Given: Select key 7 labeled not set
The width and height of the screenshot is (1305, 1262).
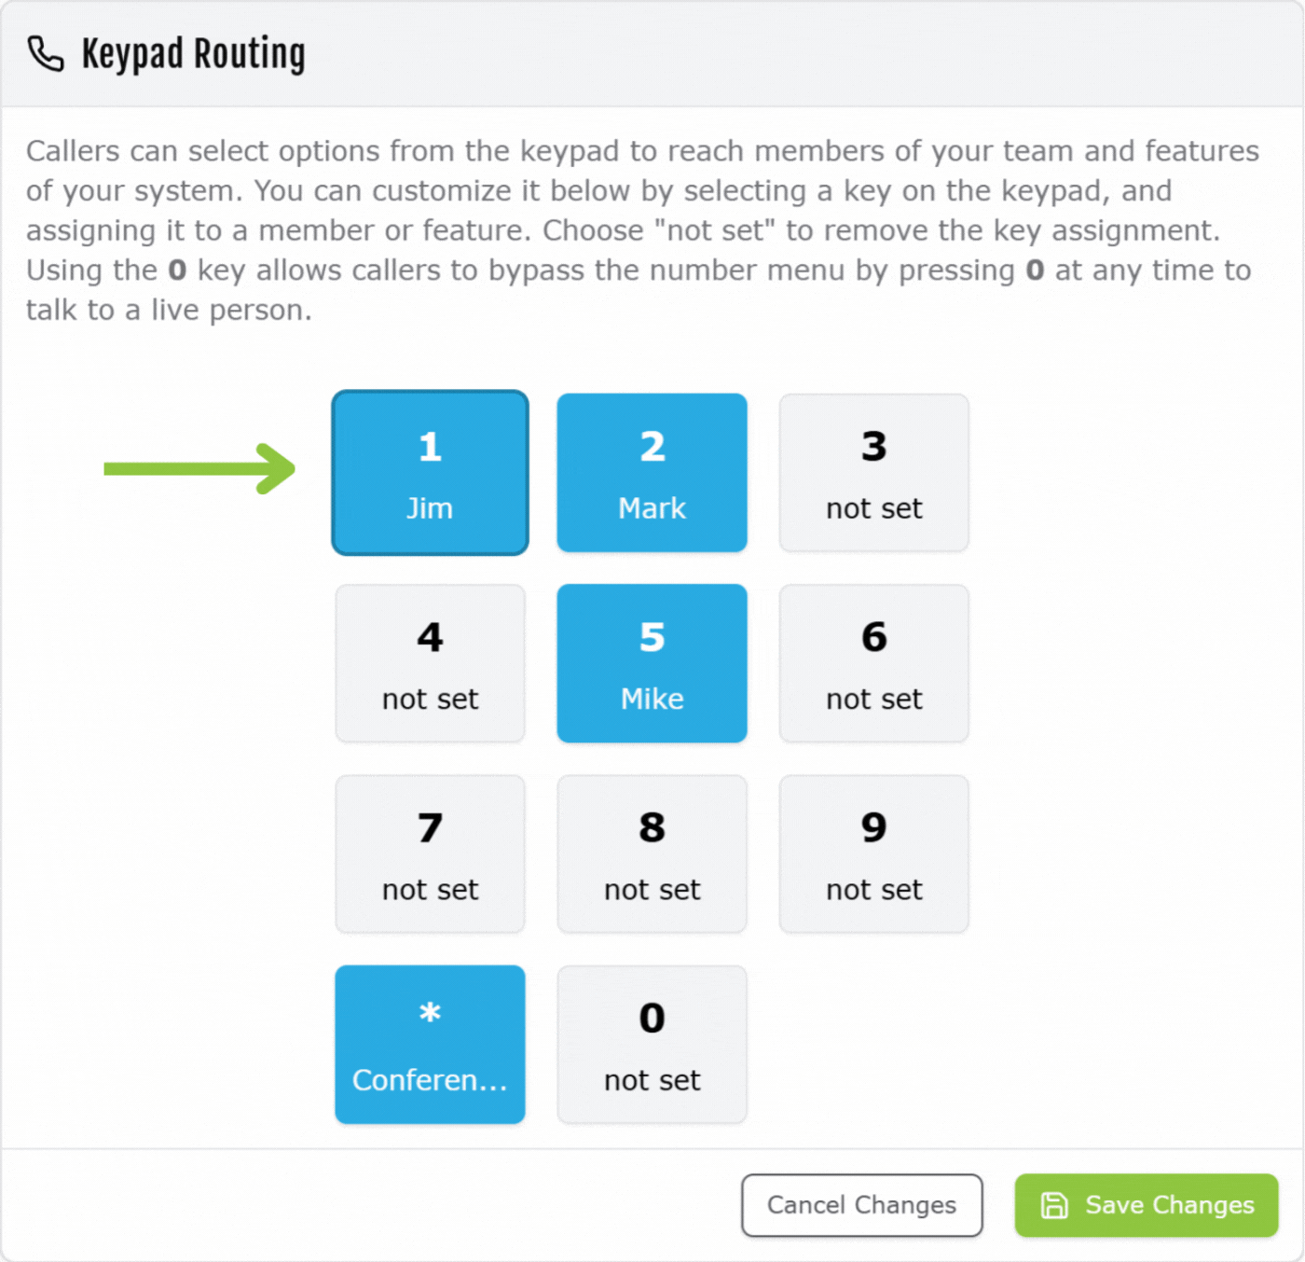Looking at the screenshot, I should click(x=430, y=854).
